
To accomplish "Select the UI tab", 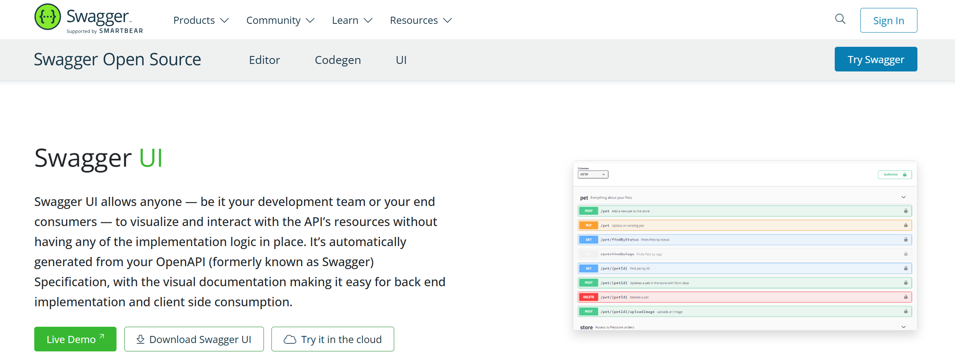I will coord(401,60).
